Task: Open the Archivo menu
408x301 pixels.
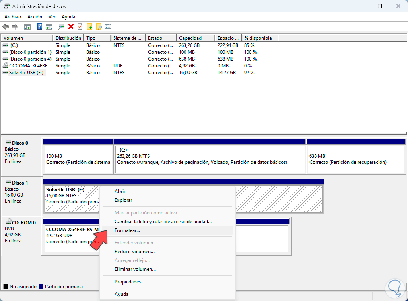Action: pyautogui.click(x=12, y=17)
